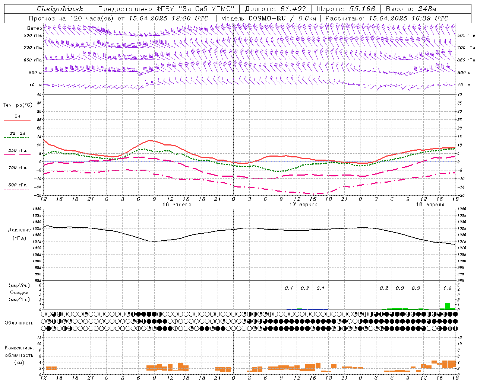Viewport: 477px width, 381px height.
Task: Click the 'Конвективн.' convective cloud label
Action: [19, 348]
